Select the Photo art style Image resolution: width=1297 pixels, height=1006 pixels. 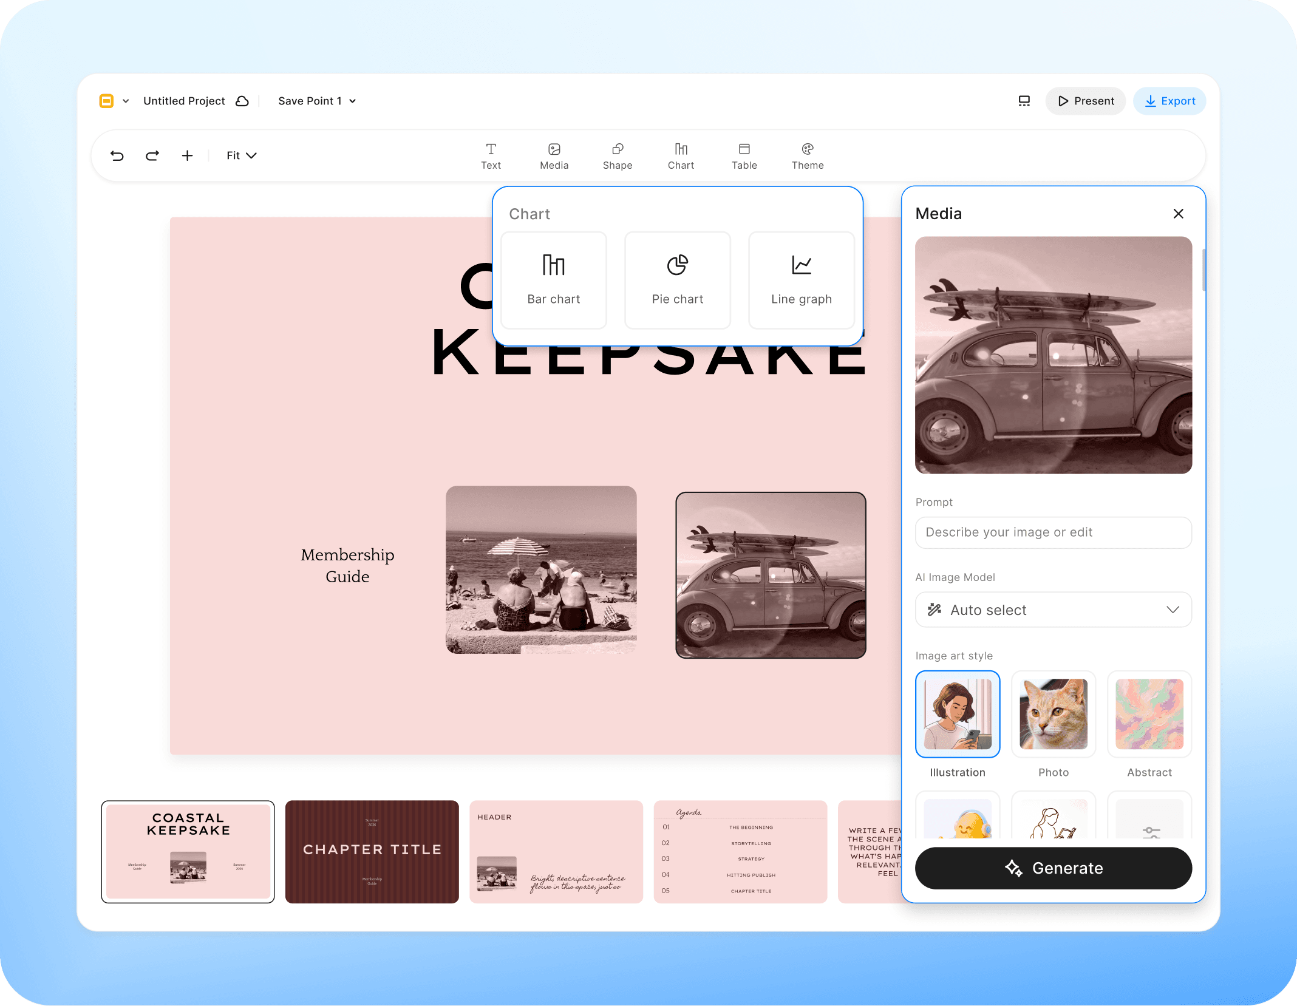[x=1053, y=714]
